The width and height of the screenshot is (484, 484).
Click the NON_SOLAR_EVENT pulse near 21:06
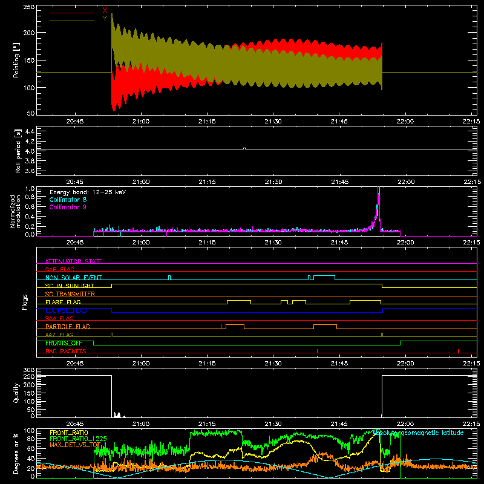pos(169,277)
